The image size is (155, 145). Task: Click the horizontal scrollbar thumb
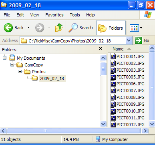coord(74,131)
